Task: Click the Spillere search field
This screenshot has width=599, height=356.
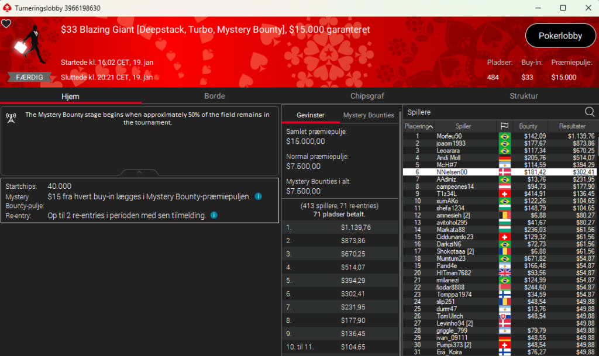Action: [x=491, y=112]
